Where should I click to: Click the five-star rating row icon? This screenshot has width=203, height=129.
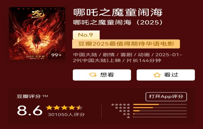pos(121,105)
